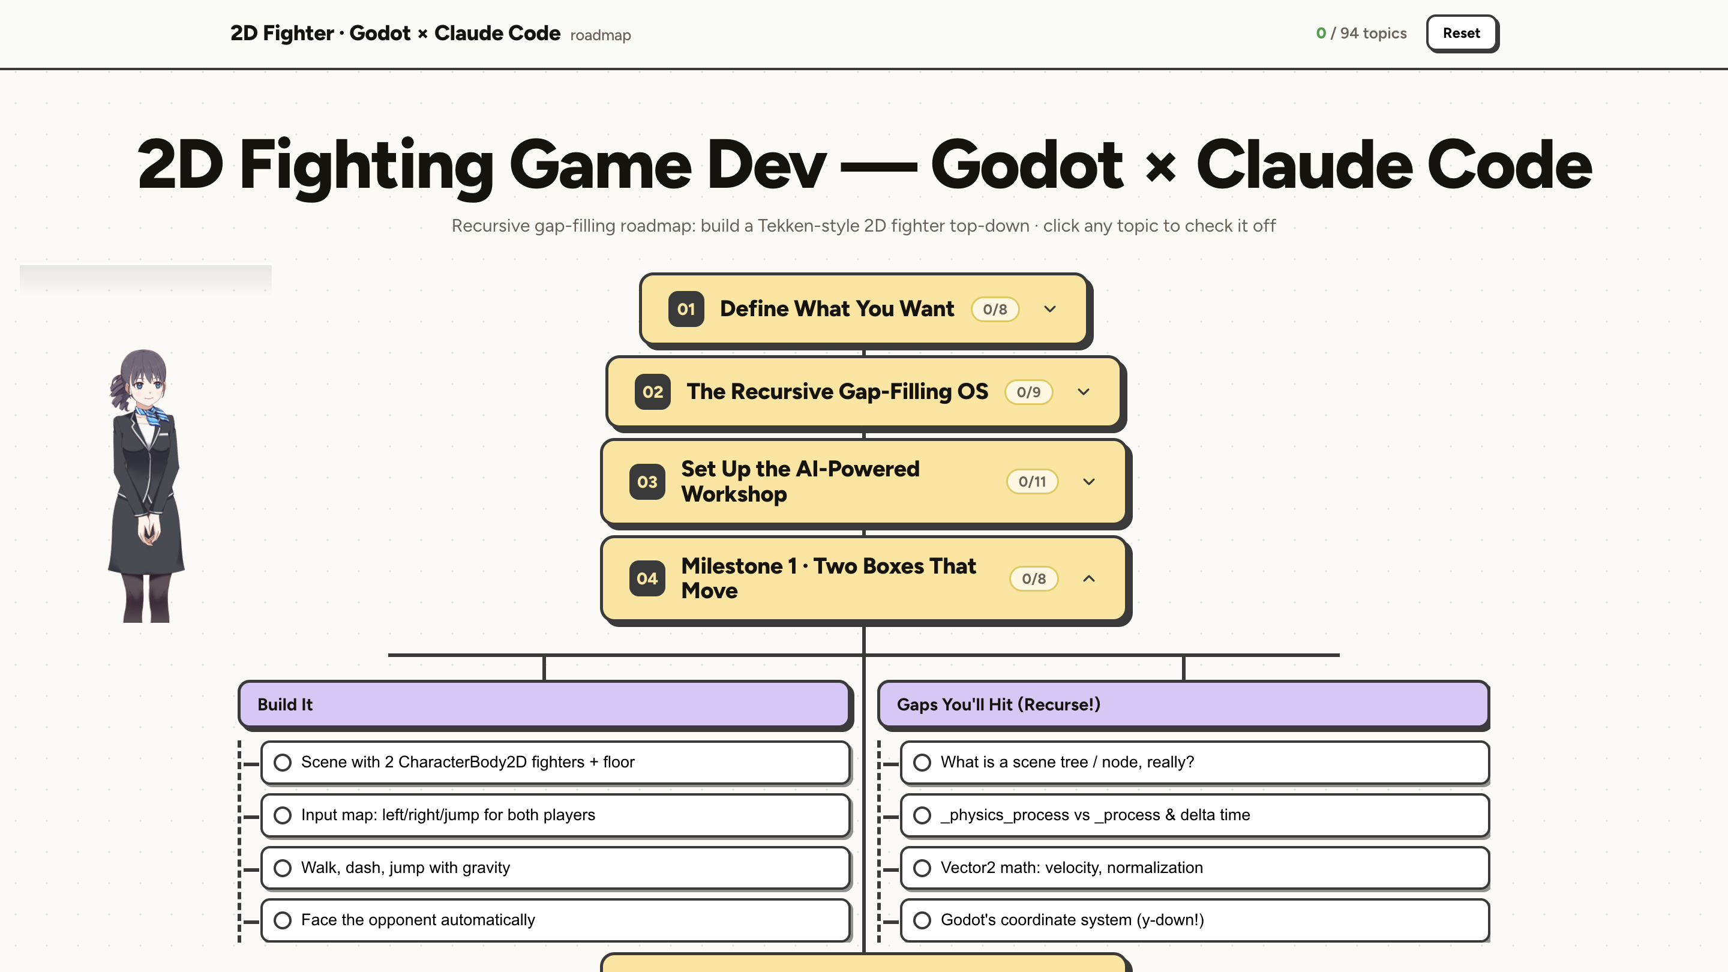The height and width of the screenshot is (972, 1728).
Task: Click the anime character mascot image
Action: pos(146,485)
